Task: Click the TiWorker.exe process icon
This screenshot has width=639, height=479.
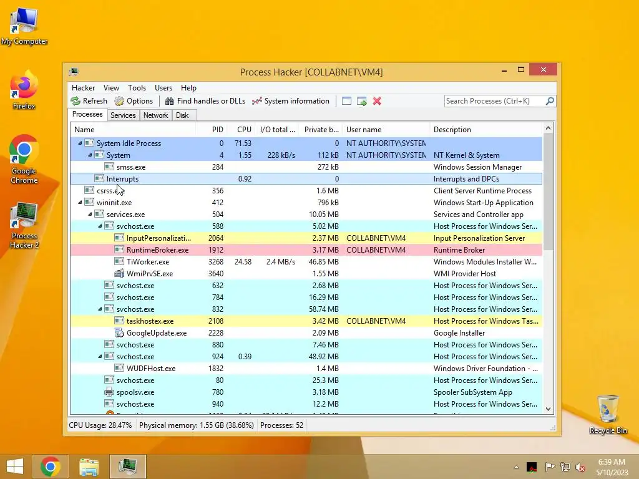Action: [119, 261]
